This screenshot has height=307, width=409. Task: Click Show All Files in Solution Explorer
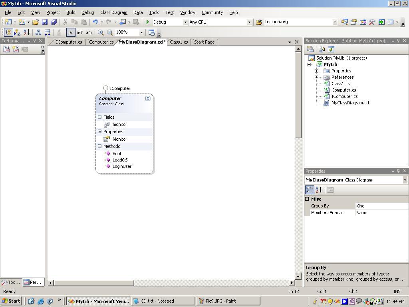322,49
